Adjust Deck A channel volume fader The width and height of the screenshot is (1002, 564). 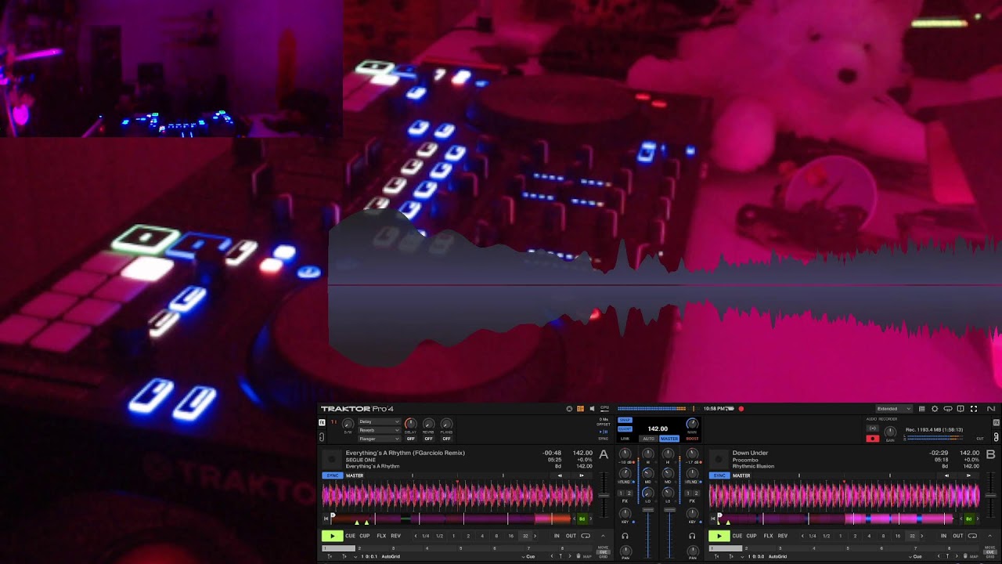(647, 510)
